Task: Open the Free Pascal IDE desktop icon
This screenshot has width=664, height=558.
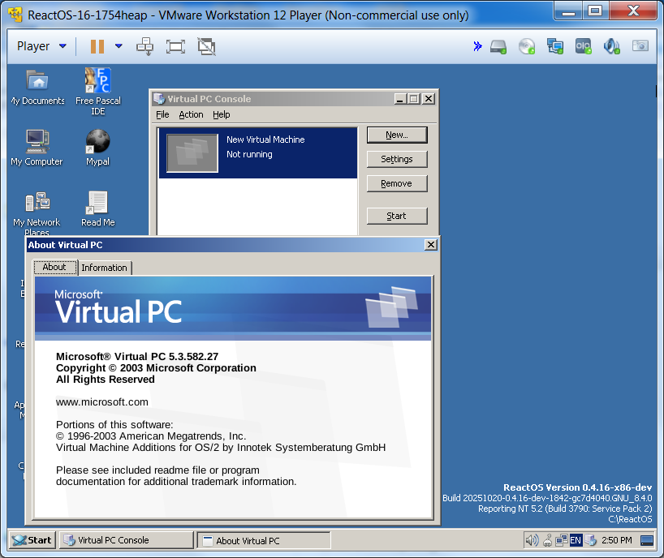Action: click(x=97, y=81)
